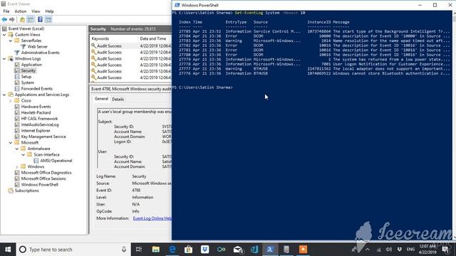This screenshot has width=456, height=256.
Task: Go back using the Event Viewer back arrow
Action: [4, 19]
